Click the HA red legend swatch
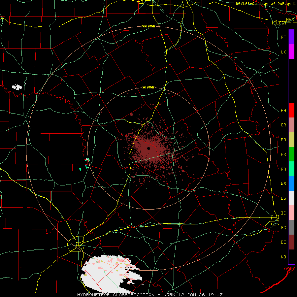 point(291,110)
